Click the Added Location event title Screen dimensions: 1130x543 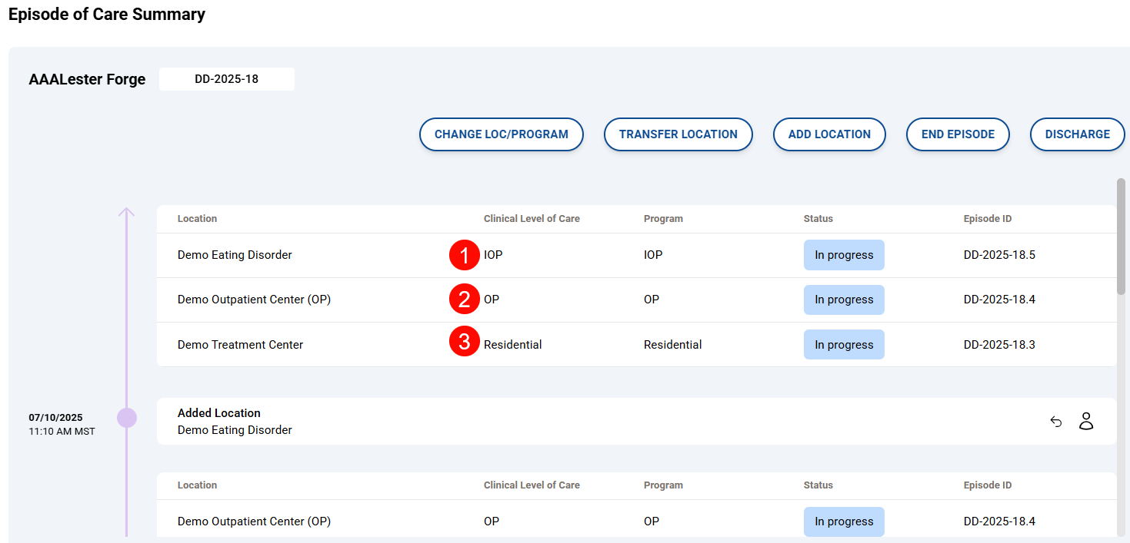(219, 413)
